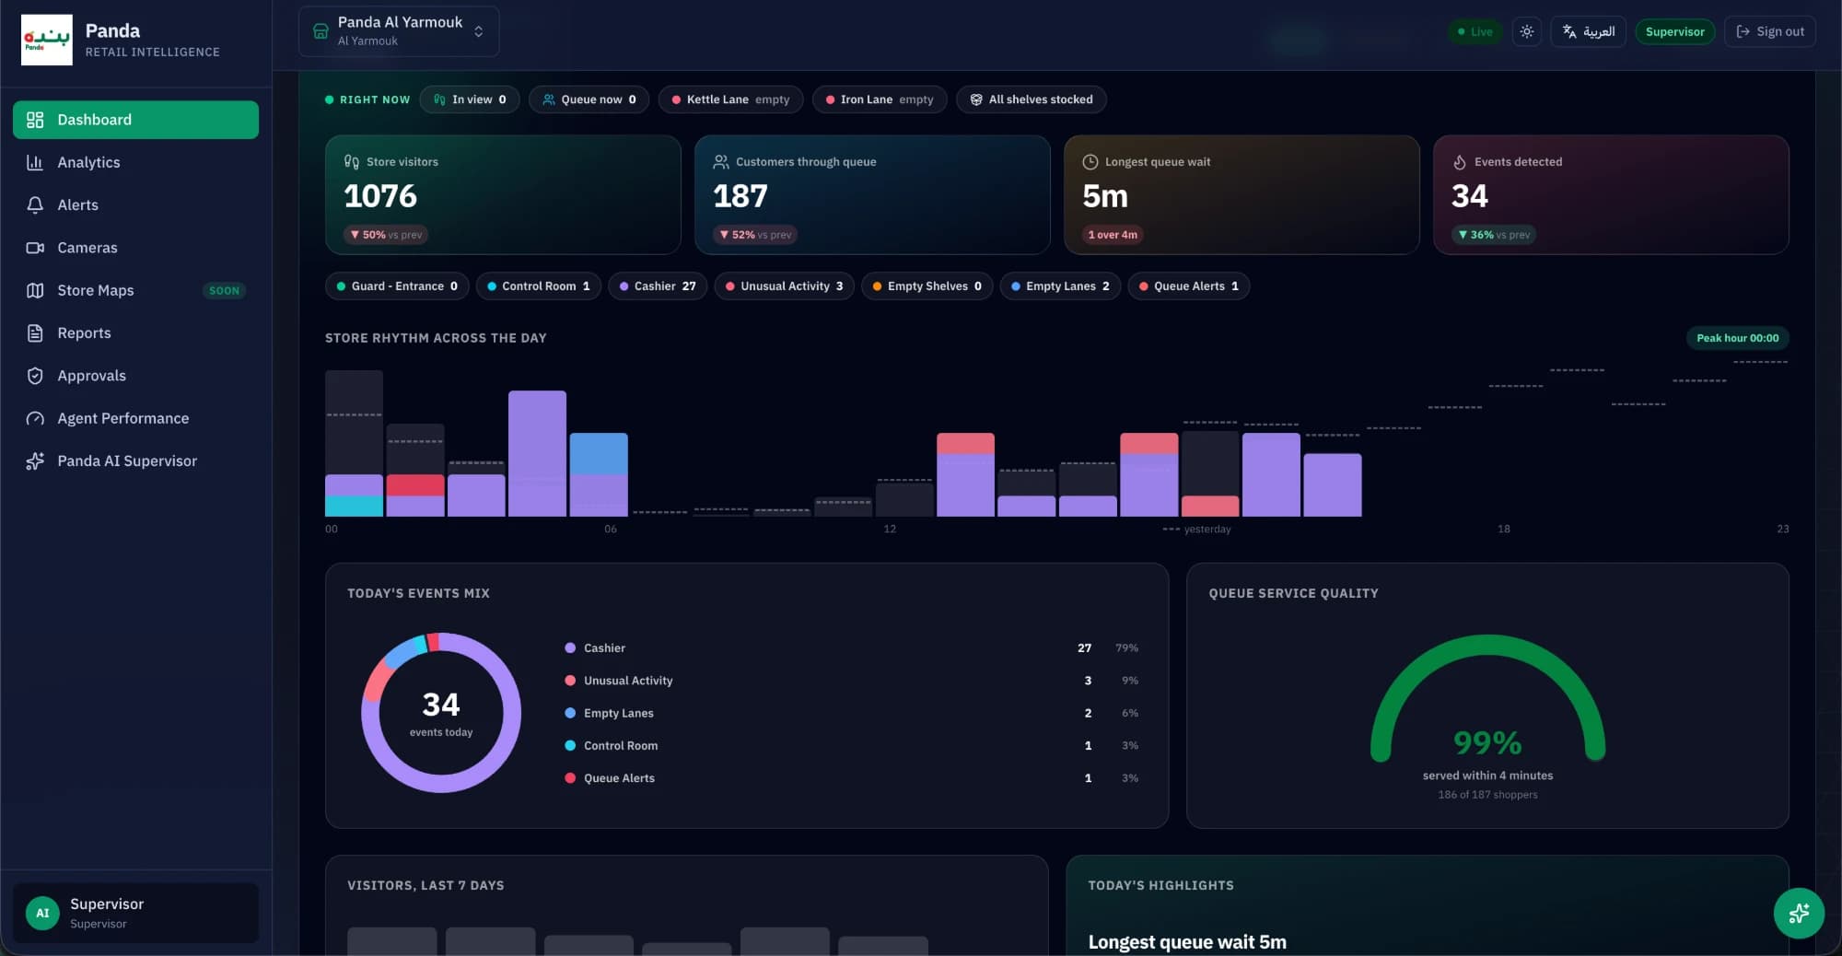Click the SOON badge on Store Maps

pos(224,291)
